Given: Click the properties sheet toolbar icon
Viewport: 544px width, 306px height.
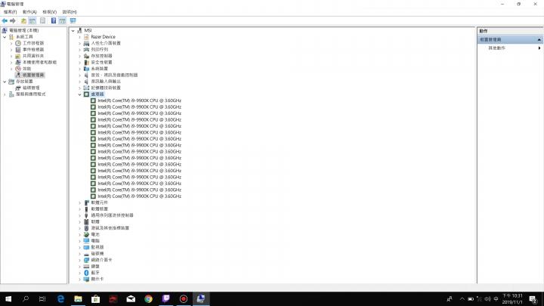Looking at the screenshot, I should 42,21.
